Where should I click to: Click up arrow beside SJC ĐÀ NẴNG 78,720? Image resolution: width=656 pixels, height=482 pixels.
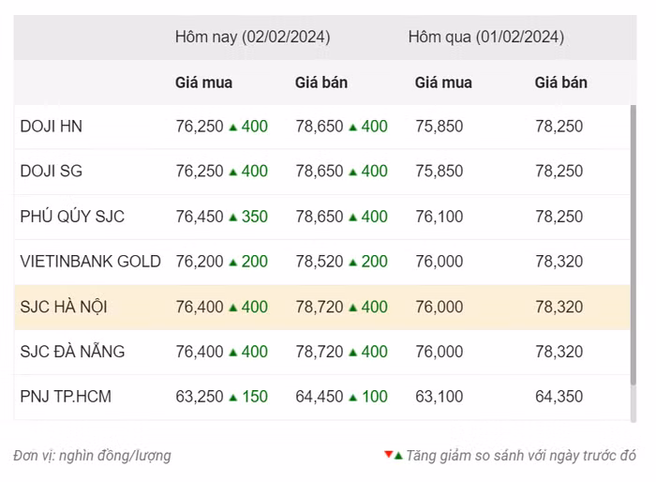tap(352, 352)
